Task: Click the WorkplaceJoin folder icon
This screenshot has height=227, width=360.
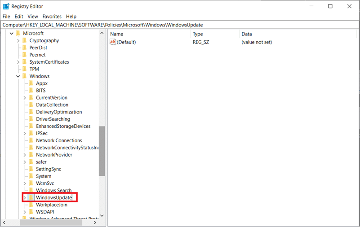Action: (31, 205)
